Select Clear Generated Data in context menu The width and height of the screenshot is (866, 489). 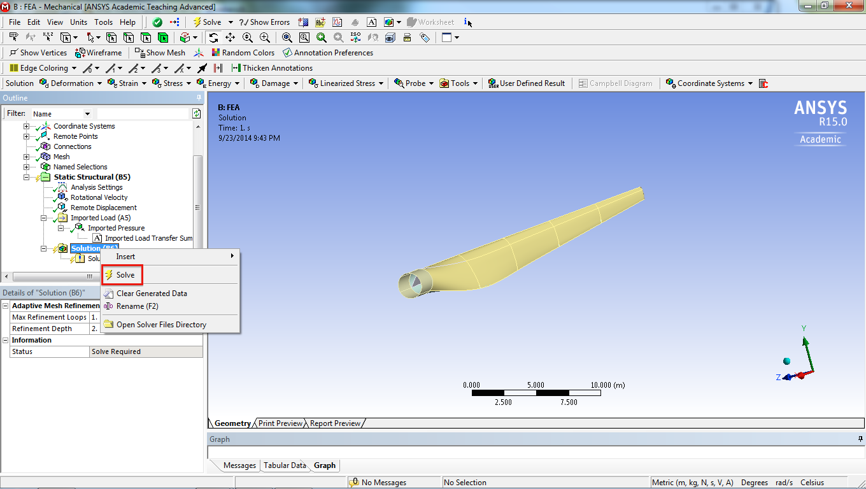(152, 294)
